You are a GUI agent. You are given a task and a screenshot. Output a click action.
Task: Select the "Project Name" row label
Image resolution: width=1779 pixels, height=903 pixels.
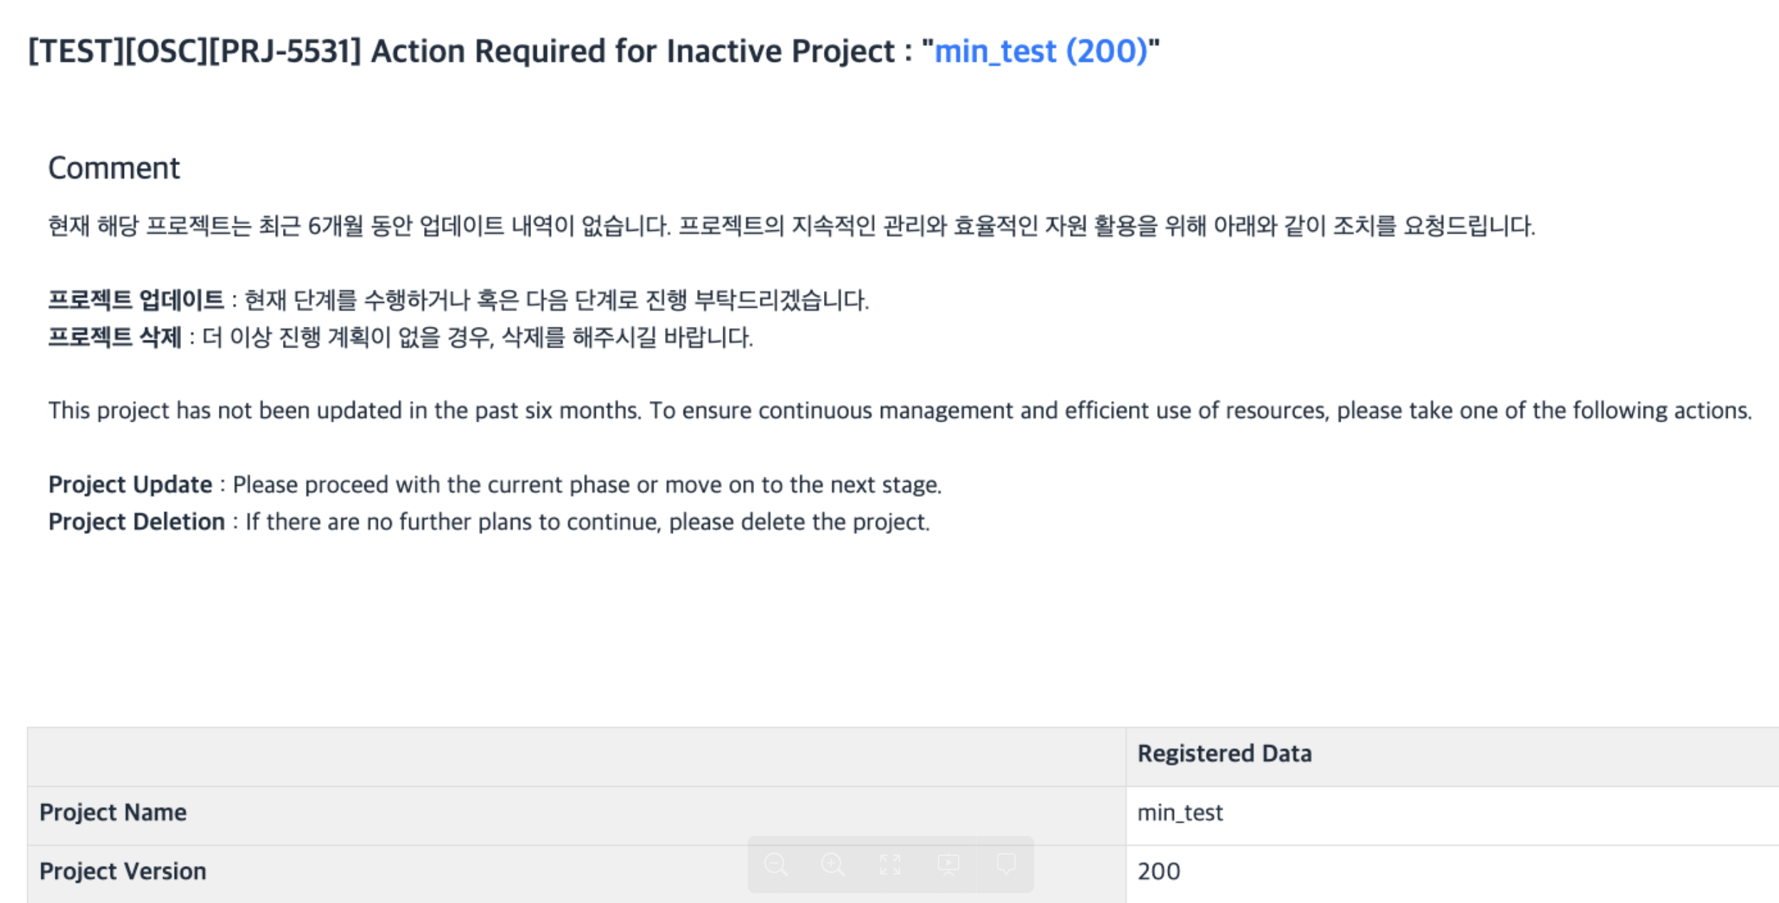tap(113, 813)
